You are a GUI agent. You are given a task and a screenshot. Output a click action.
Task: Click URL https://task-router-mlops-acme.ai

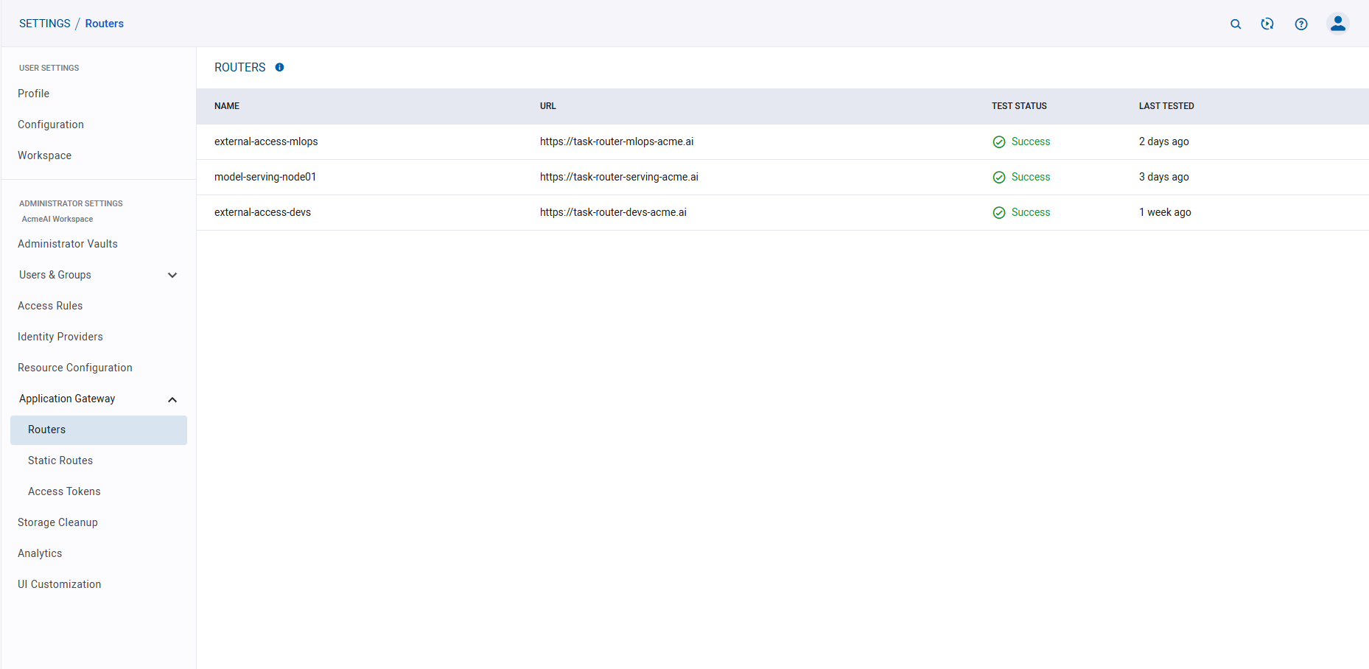pos(617,141)
